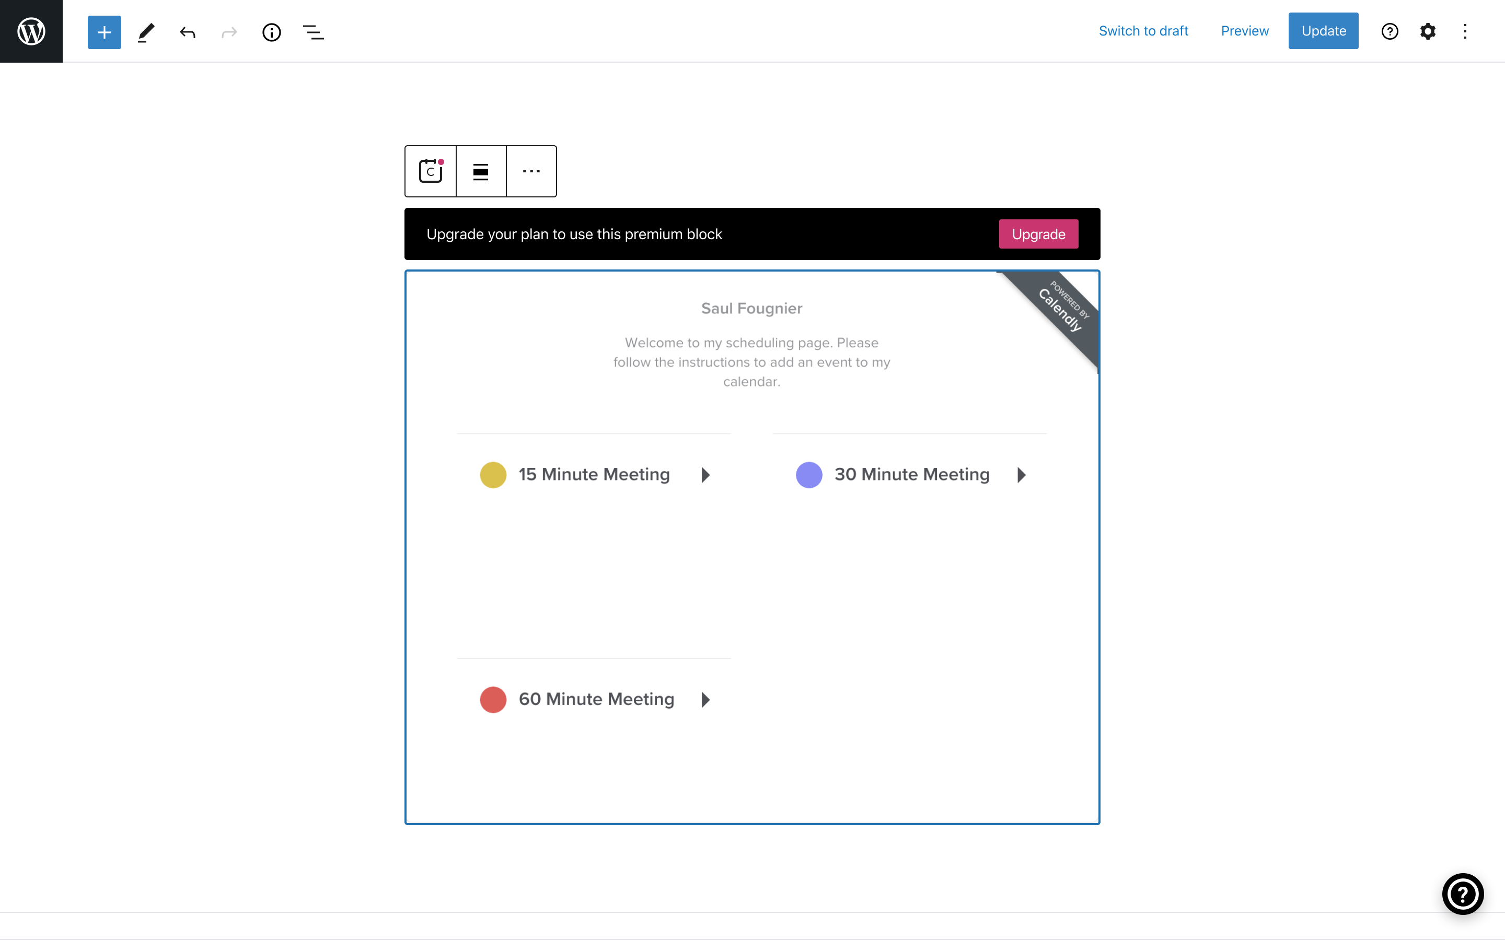Image resolution: width=1505 pixels, height=940 pixels.
Task: Click the Redo arrow icon
Action: point(229,32)
